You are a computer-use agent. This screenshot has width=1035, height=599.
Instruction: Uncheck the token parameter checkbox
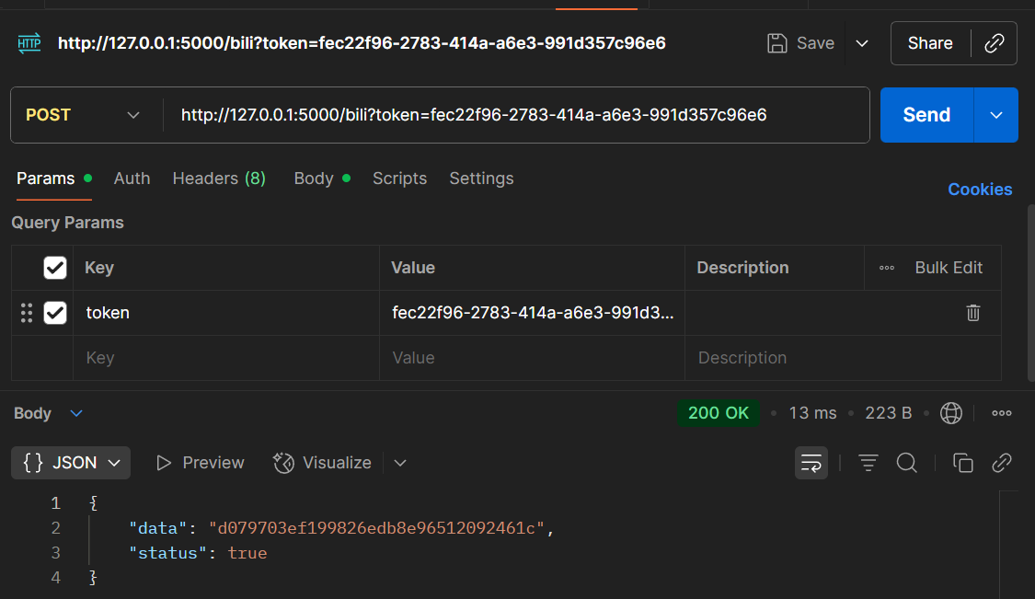click(x=55, y=313)
